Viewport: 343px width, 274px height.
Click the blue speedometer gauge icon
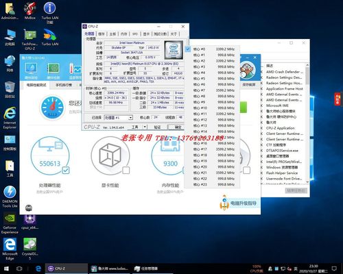(x=52, y=108)
